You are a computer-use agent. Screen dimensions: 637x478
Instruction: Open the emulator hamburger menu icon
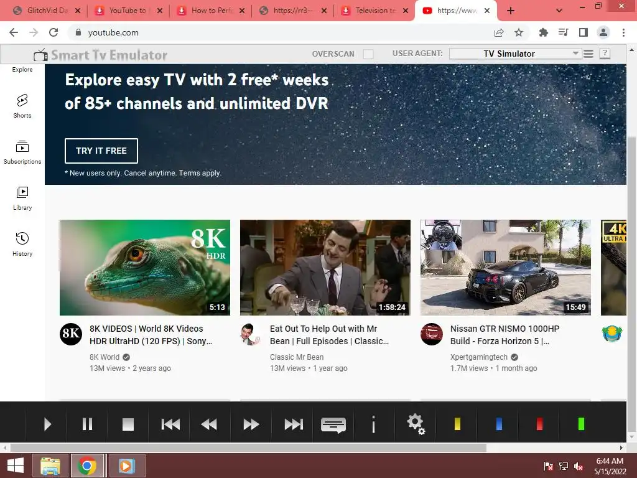[588, 54]
